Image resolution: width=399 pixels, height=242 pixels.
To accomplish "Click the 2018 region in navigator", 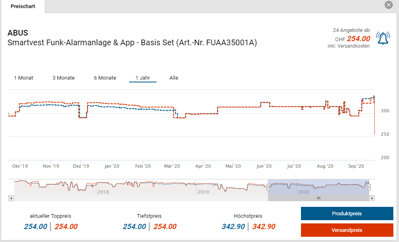I will (x=102, y=192).
